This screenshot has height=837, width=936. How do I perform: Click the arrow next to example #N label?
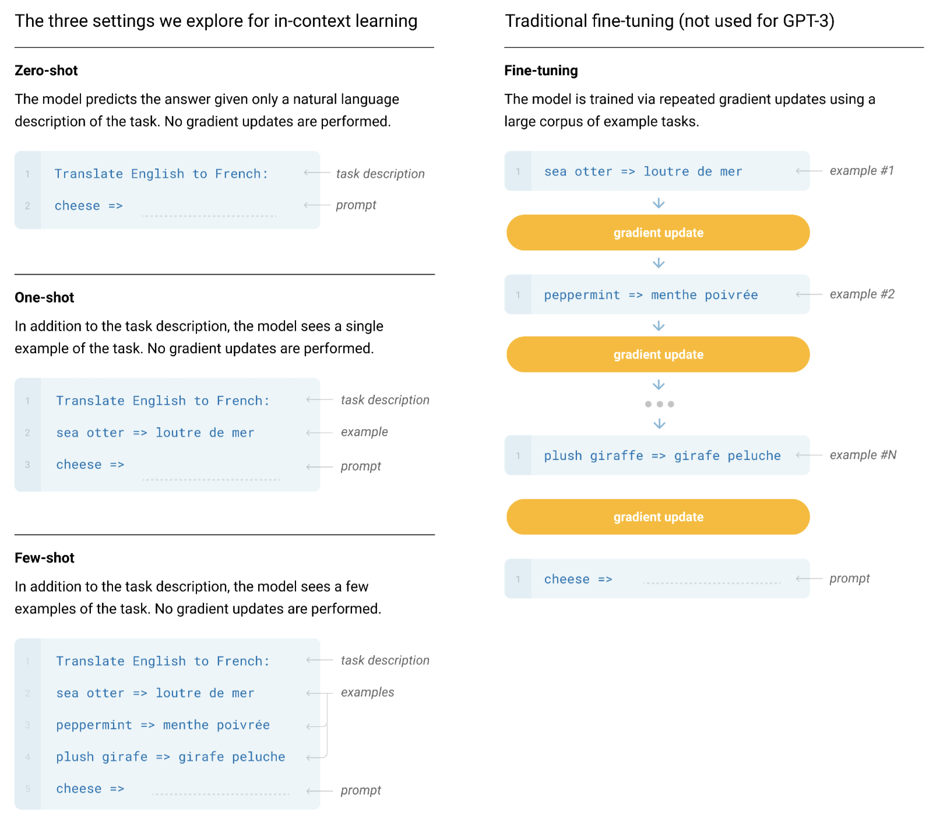(809, 455)
